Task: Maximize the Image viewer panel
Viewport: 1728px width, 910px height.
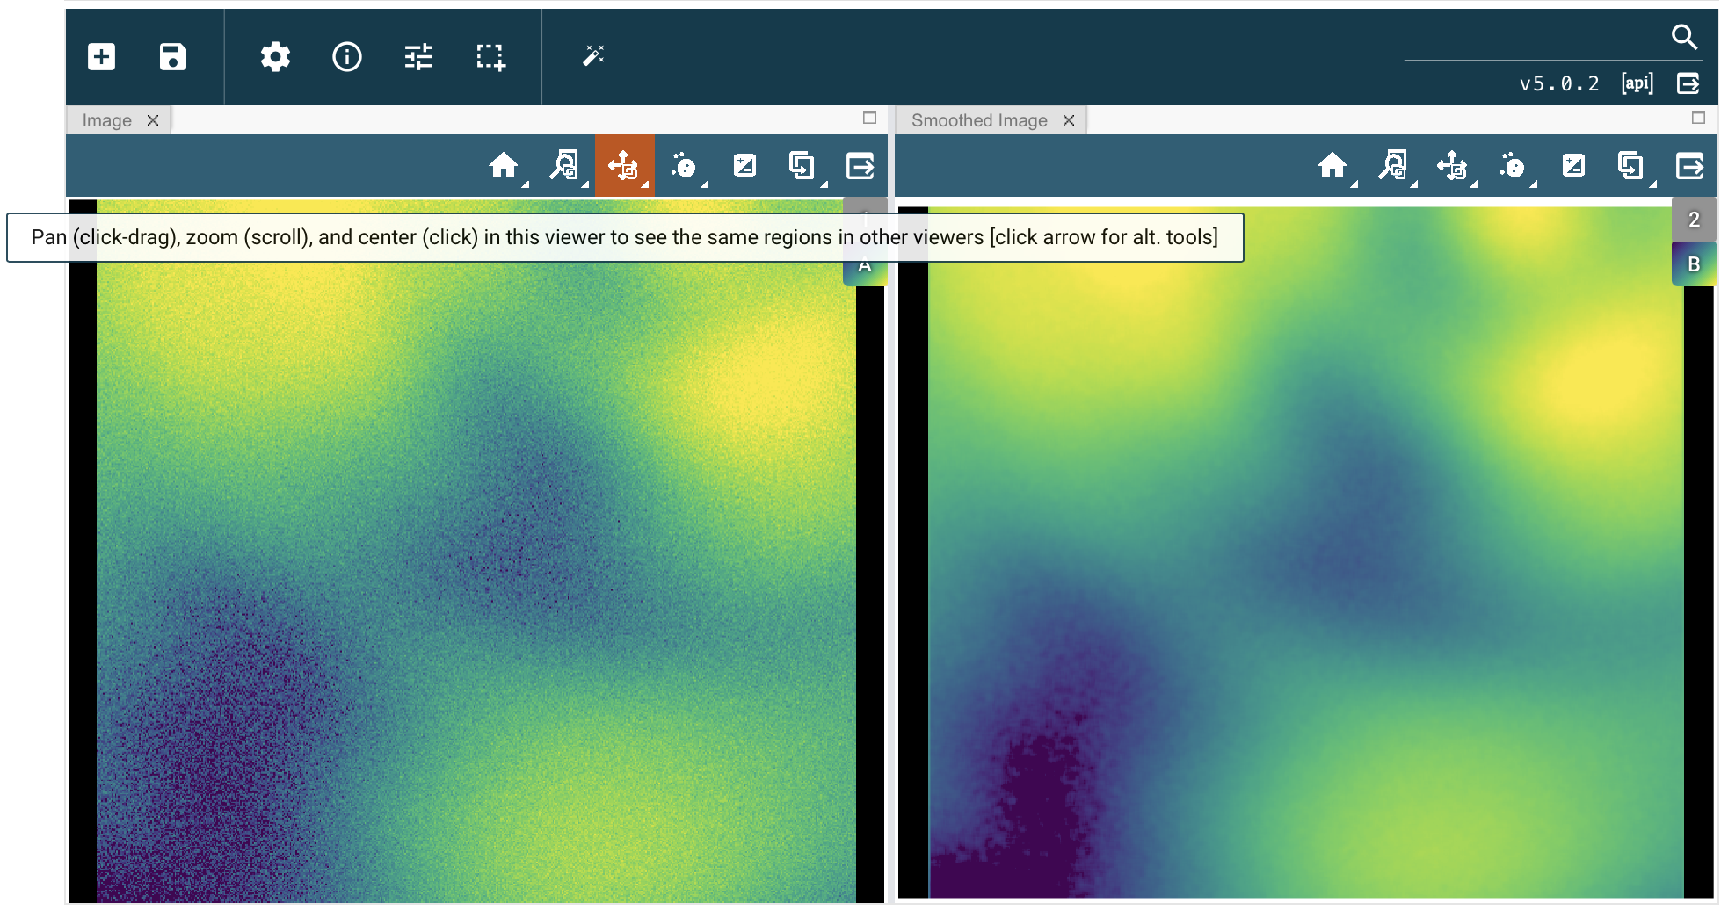Action: tap(869, 118)
